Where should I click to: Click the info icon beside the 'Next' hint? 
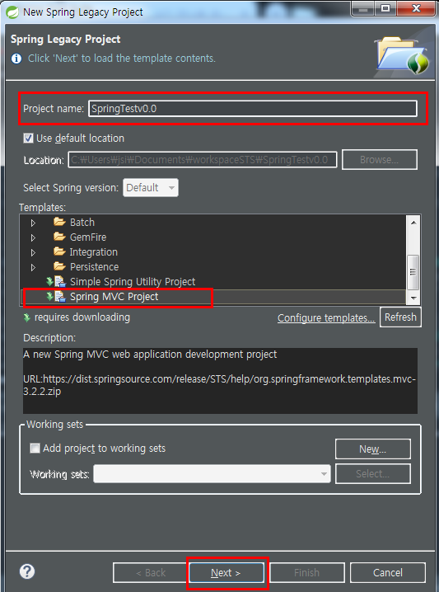click(16, 59)
